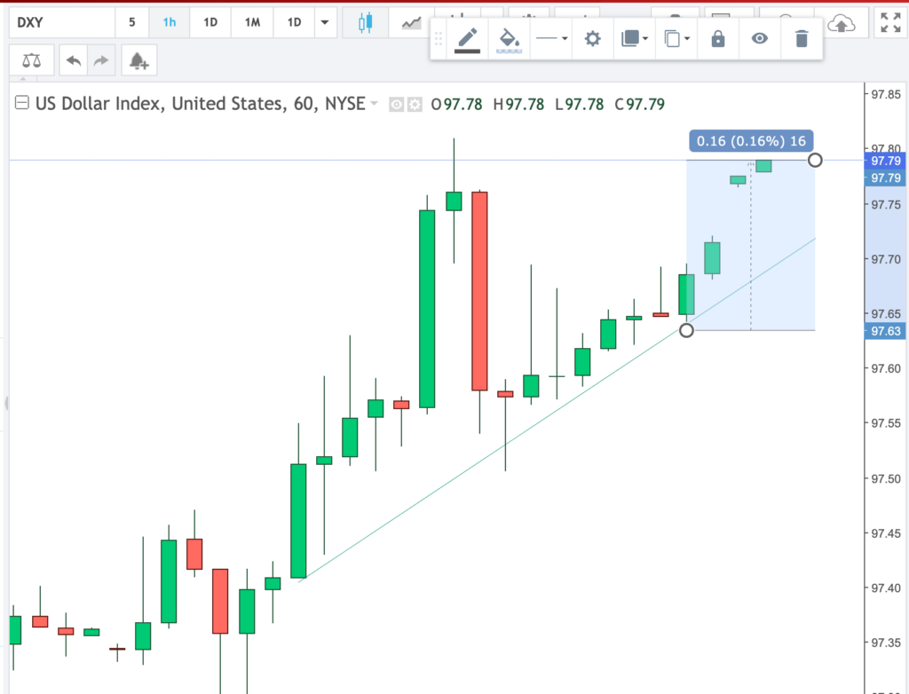Click the compare scales icon
The width and height of the screenshot is (909, 694).
pos(32,61)
